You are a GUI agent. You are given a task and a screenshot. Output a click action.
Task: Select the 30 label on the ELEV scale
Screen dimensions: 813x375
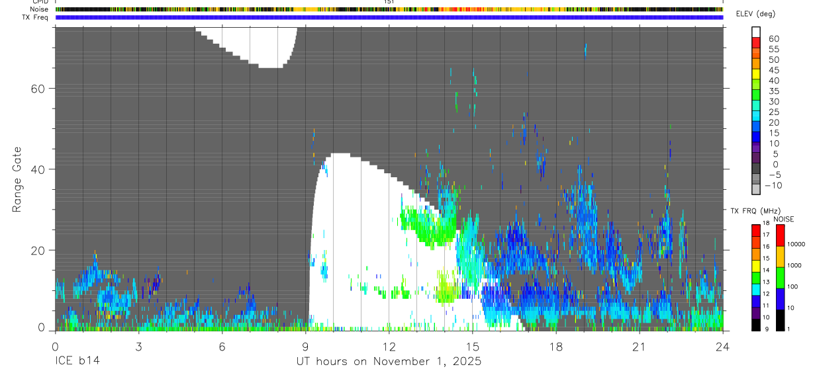pyautogui.click(x=774, y=101)
